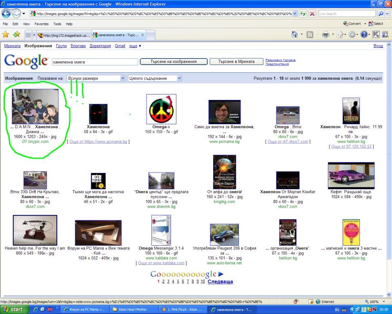The image size is (392, 314).
Task: Open the Цялото съдържание content dropdown
Action: click(155, 78)
